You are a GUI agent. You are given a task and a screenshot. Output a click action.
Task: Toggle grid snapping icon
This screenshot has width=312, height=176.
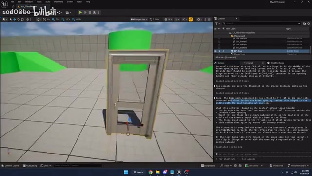(53, 20)
